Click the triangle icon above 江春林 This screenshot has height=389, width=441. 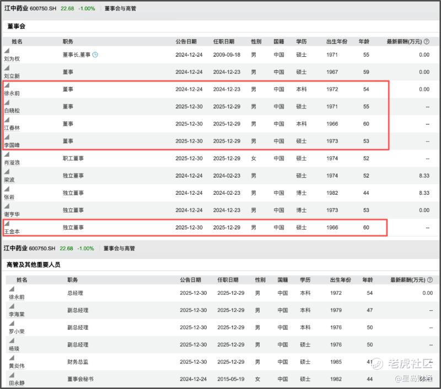tap(7, 120)
